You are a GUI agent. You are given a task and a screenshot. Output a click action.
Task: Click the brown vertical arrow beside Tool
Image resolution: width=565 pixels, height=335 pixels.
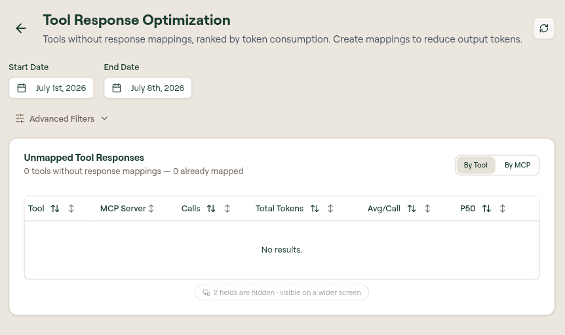click(x=71, y=208)
